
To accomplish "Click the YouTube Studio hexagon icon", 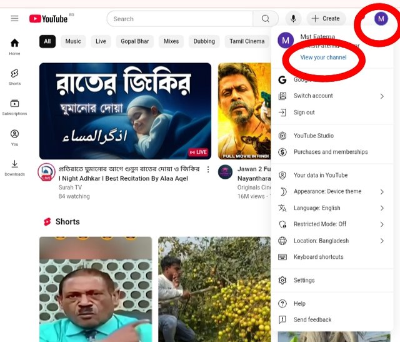I will tap(282, 136).
